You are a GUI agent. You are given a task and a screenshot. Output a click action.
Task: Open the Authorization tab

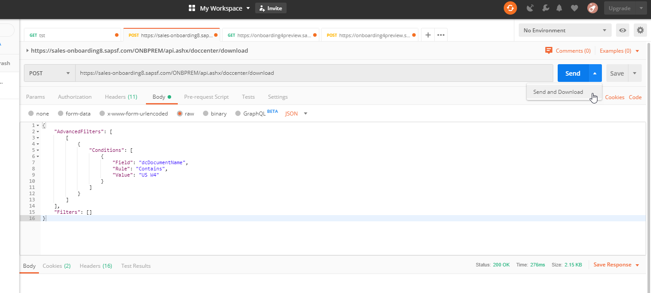click(x=75, y=97)
